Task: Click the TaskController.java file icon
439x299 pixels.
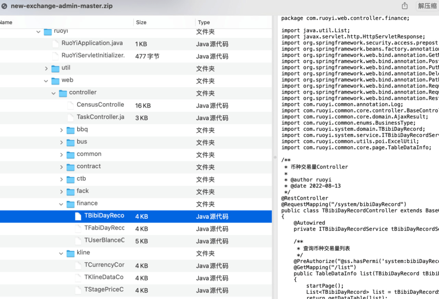Action: (70, 118)
